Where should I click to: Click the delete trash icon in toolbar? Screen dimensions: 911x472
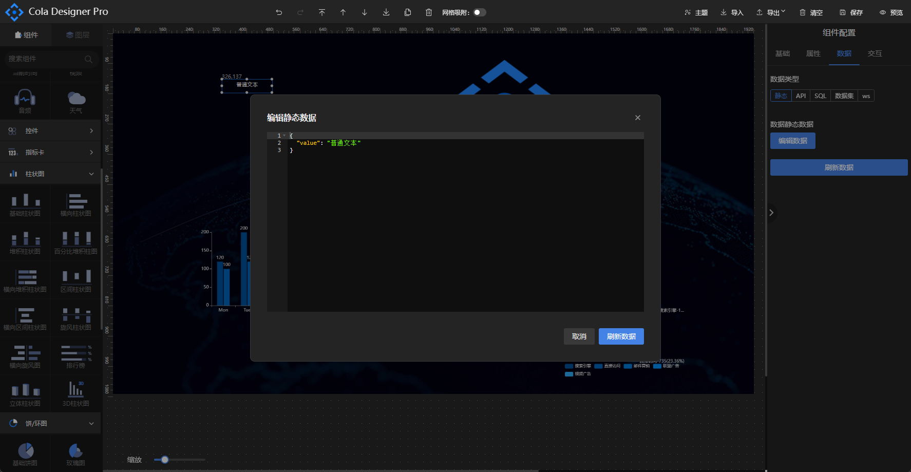coord(429,12)
